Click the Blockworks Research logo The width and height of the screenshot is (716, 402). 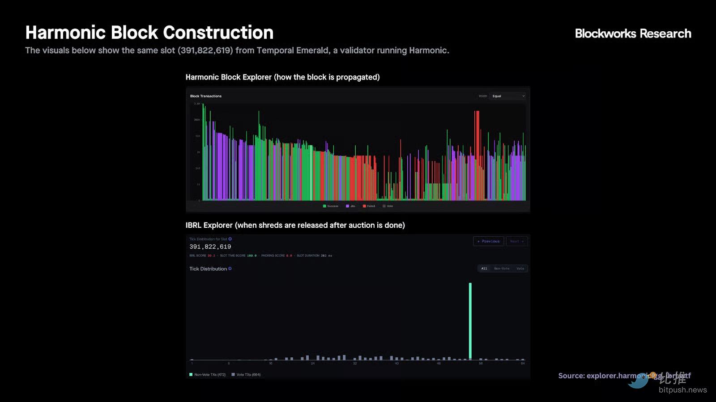pos(633,33)
